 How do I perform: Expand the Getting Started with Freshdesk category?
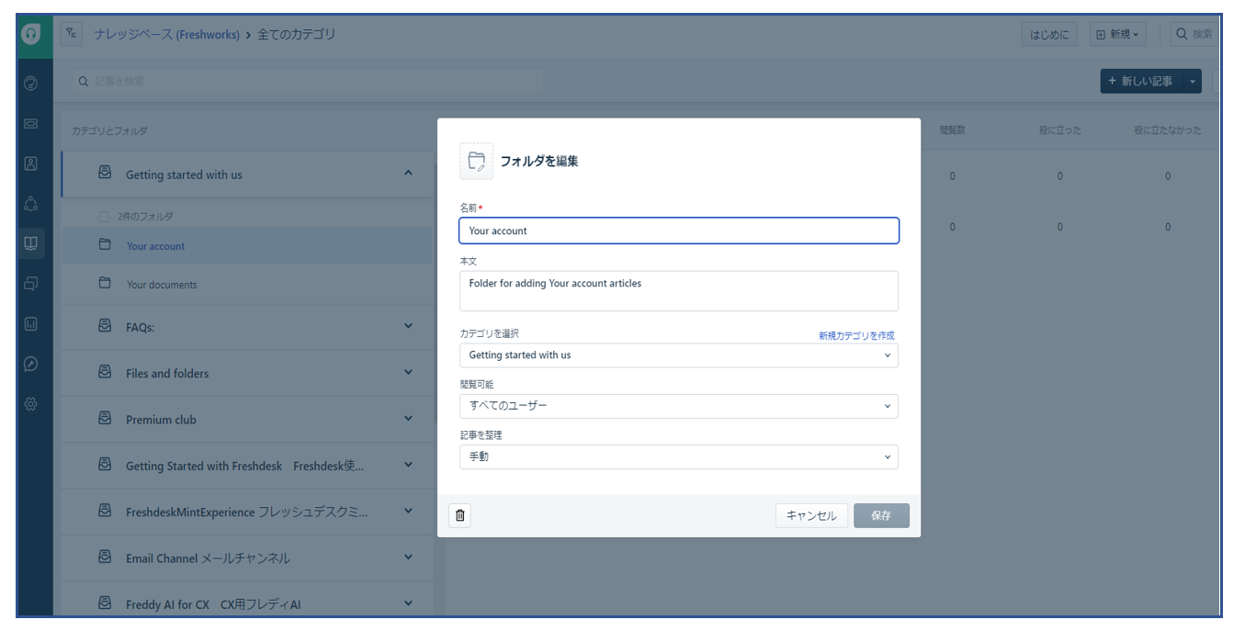408,465
